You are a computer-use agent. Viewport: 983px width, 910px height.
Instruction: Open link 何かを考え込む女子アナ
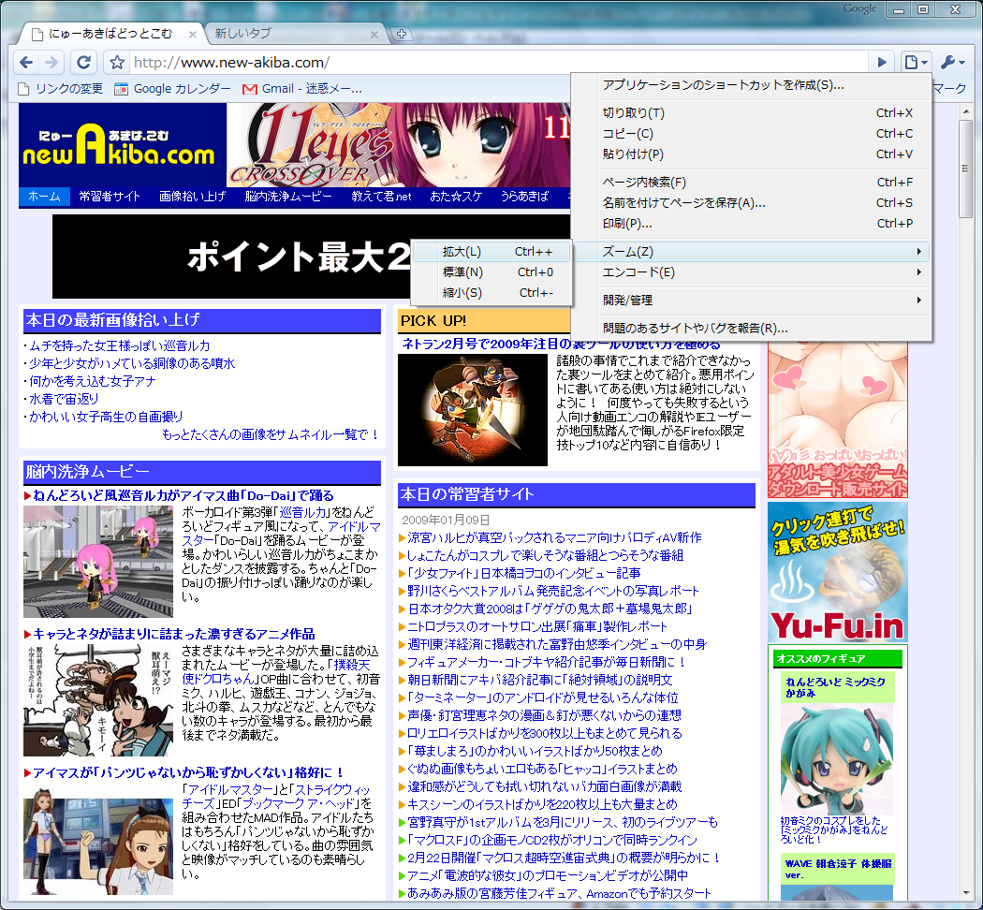coord(93,381)
